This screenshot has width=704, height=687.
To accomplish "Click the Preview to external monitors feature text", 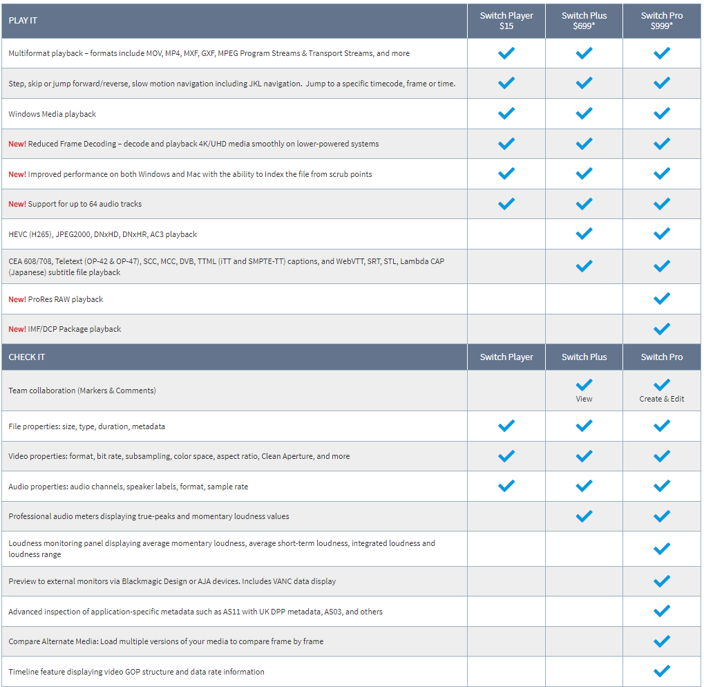I will (x=172, y=581).
